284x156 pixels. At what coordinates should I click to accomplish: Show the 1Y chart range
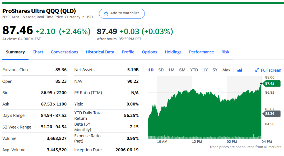pos(205,70)
